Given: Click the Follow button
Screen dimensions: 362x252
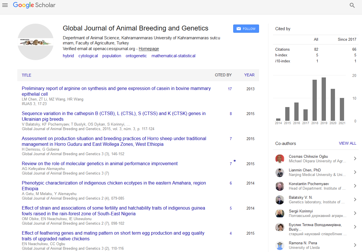Looking at the screenshot, I should coord(246,29).
